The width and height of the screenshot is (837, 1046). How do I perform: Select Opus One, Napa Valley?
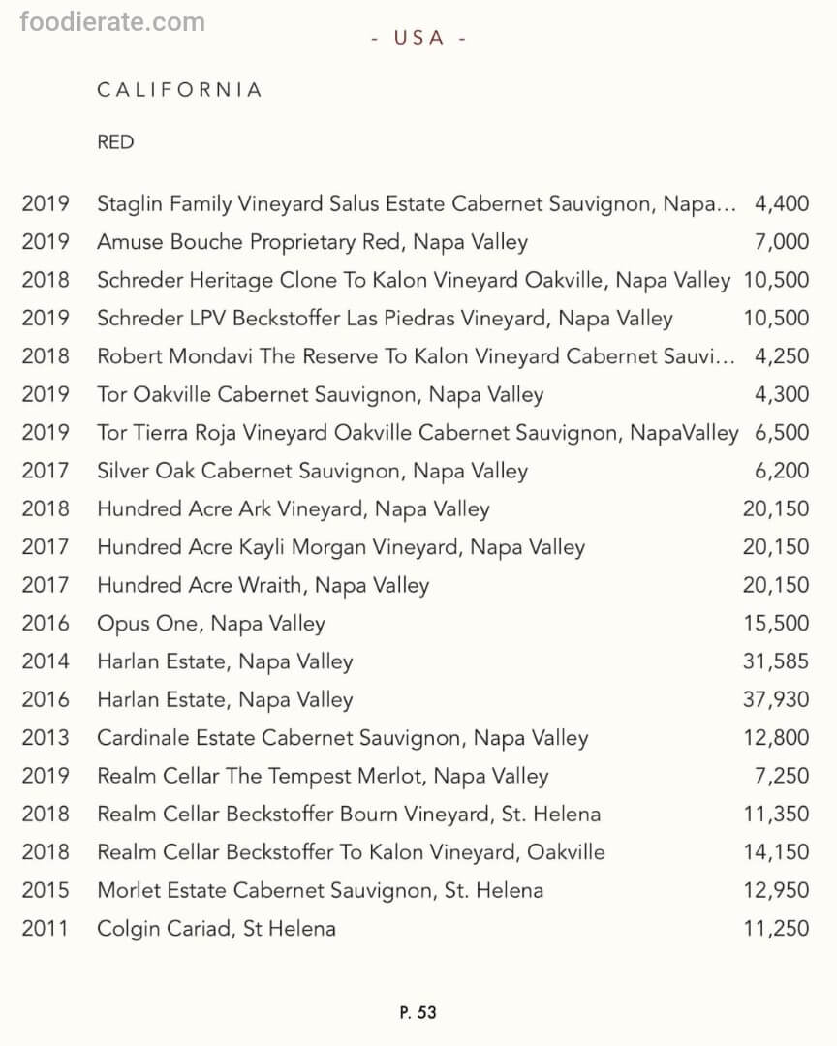coord(210,624)
